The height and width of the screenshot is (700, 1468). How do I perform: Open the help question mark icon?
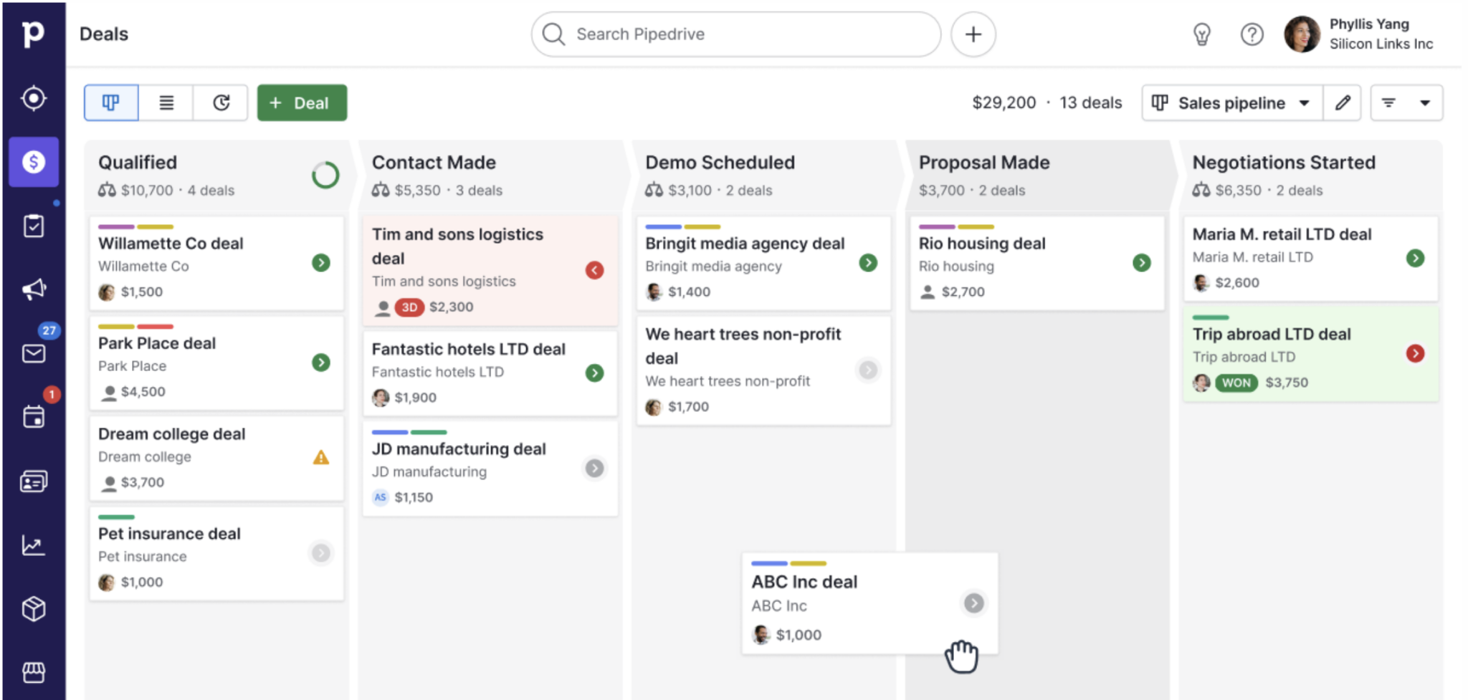point(1252,34)
